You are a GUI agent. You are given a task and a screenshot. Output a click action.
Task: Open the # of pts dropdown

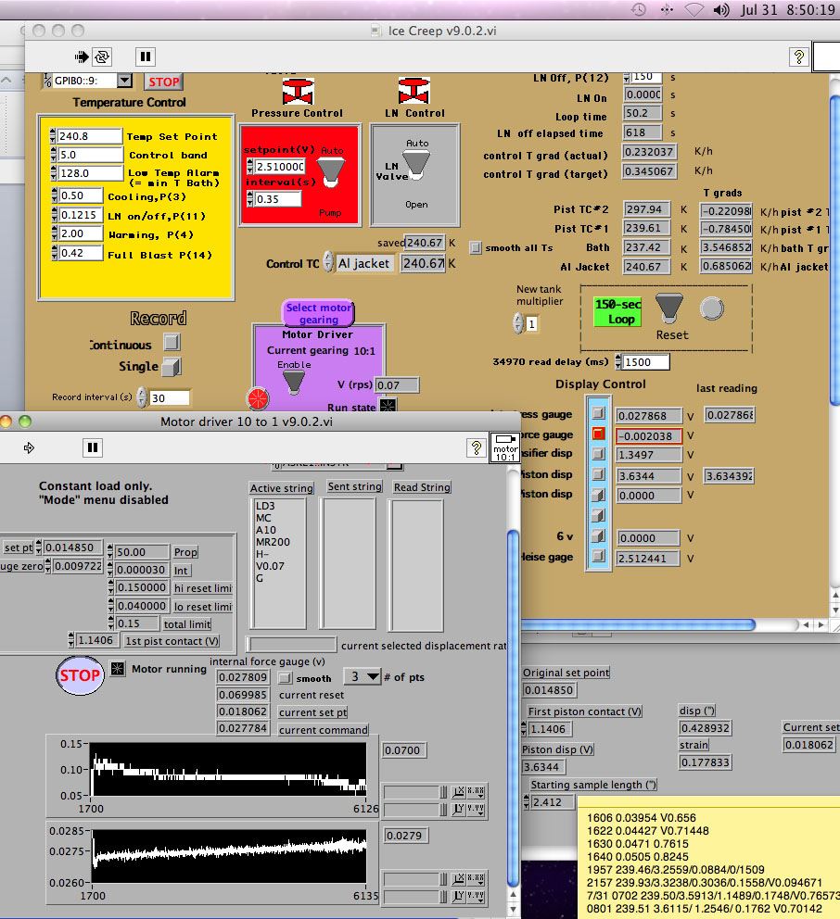coord(363,676)
